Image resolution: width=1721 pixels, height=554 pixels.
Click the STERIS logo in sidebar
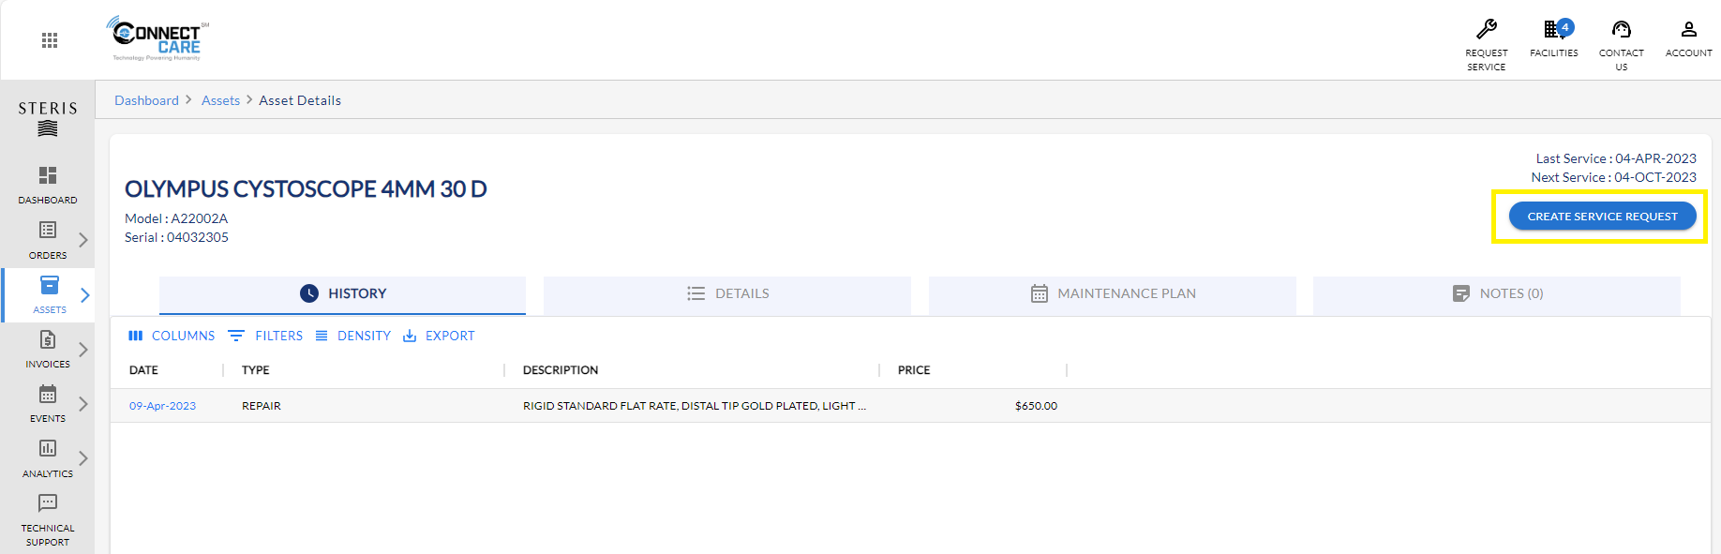(48, 118)
